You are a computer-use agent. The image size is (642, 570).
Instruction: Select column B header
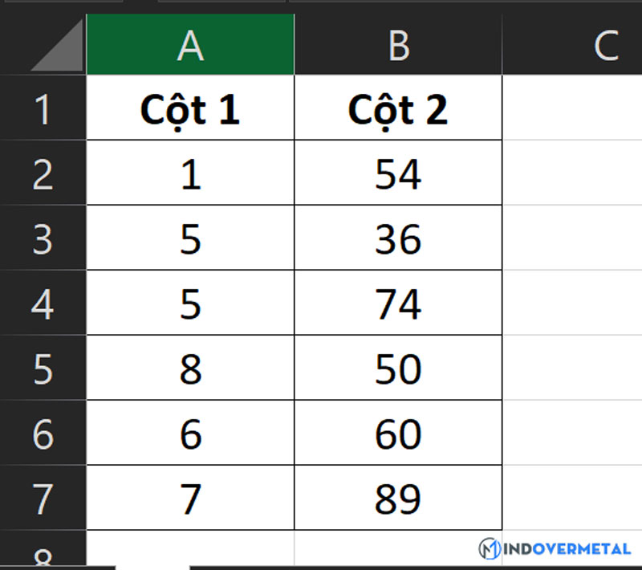(398, 46)
